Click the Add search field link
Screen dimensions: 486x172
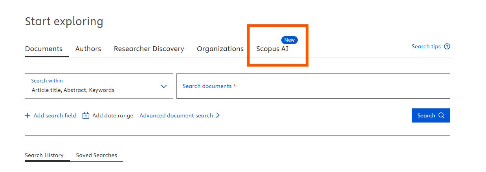pos(55,115)
